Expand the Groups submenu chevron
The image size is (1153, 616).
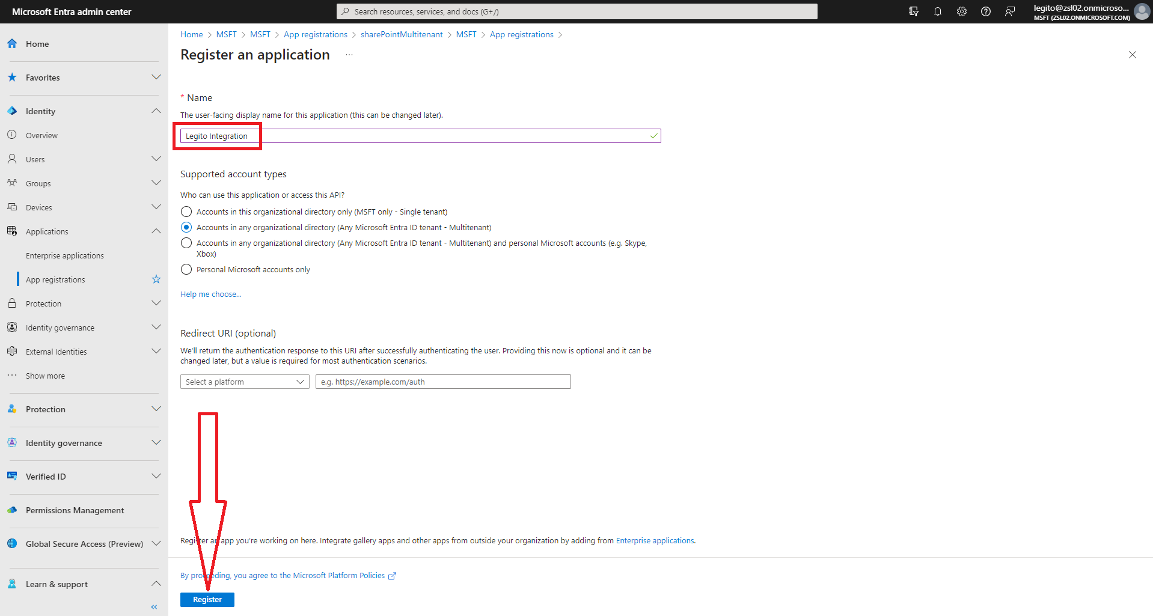click(156, 183)
